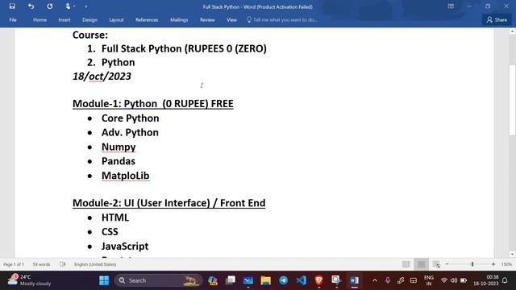This screenshot has height=290, width=516.
Task: Open the Design tab
Action: tap(89, 19)
